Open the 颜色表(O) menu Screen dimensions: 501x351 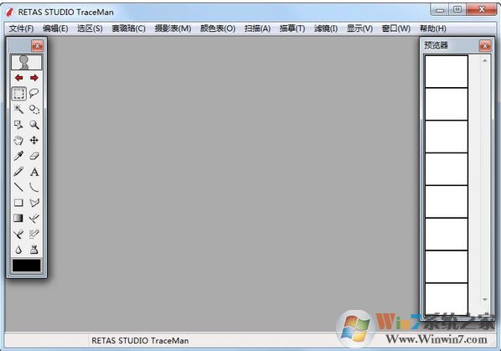click(x=218, y=28)
